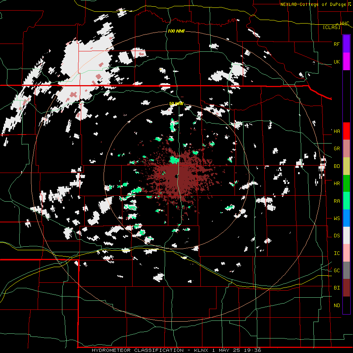The image size is (353, 353).
Task: Click the DS legend label
Action: tap(337, 236)
